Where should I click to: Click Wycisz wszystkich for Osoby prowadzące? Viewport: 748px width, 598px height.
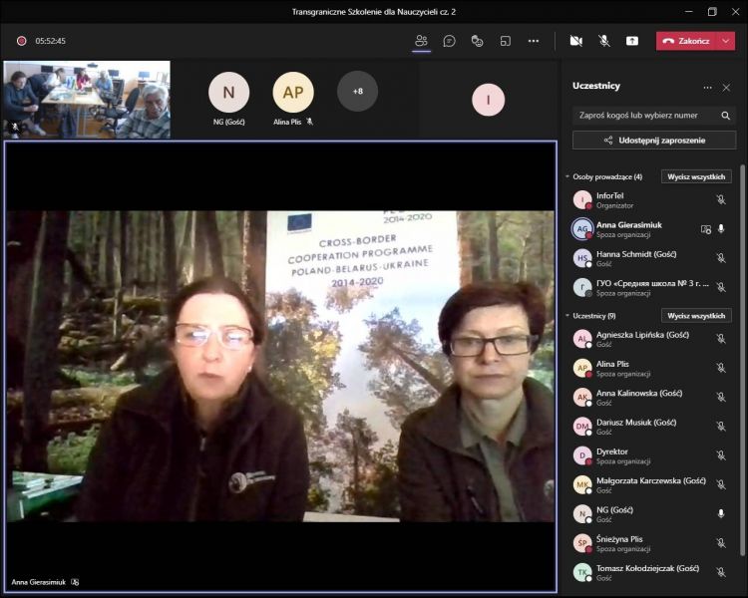[x=696, y=176]
